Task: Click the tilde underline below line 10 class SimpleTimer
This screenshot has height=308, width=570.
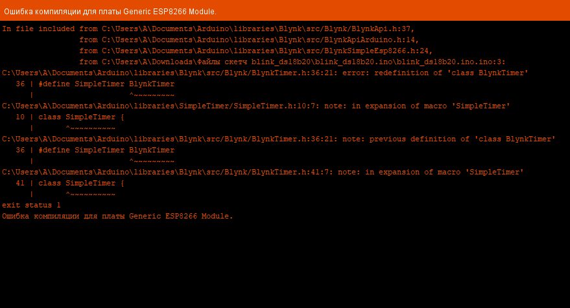Action: point(91,128)
